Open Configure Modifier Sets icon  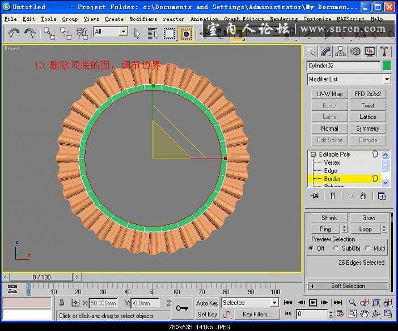[382, 196]
